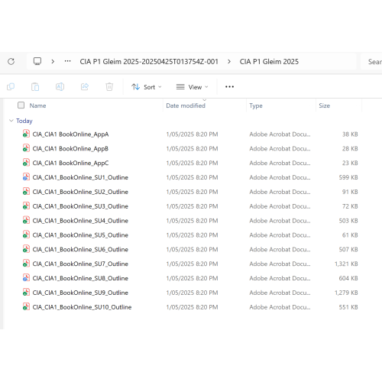The width and height of the screenshot is (382, 382).
Task: Select file CIA_CIA1_BookOnline_SU10_Outline
Action: point(82,307)
